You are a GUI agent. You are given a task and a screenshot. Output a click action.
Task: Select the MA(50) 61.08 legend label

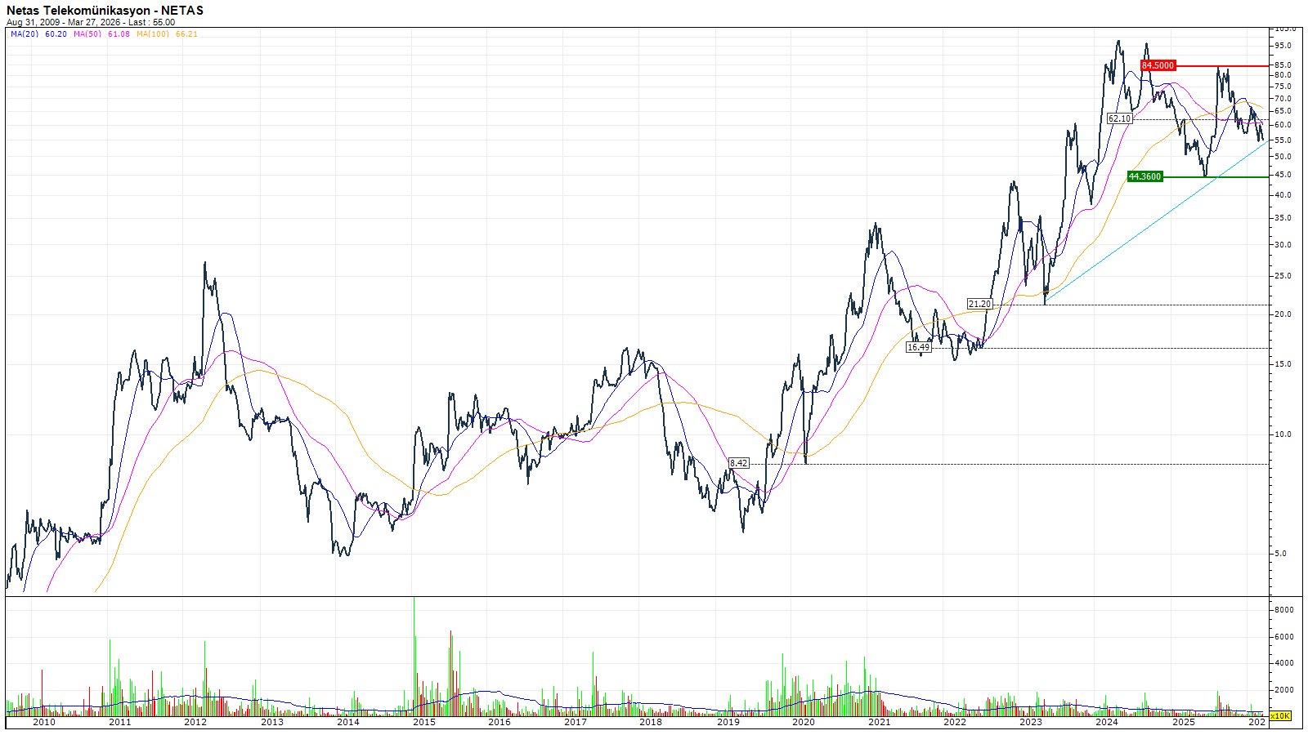(101, 34)
